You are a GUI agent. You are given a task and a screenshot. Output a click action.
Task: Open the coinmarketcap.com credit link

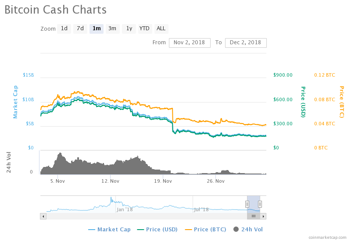point(327,237)
